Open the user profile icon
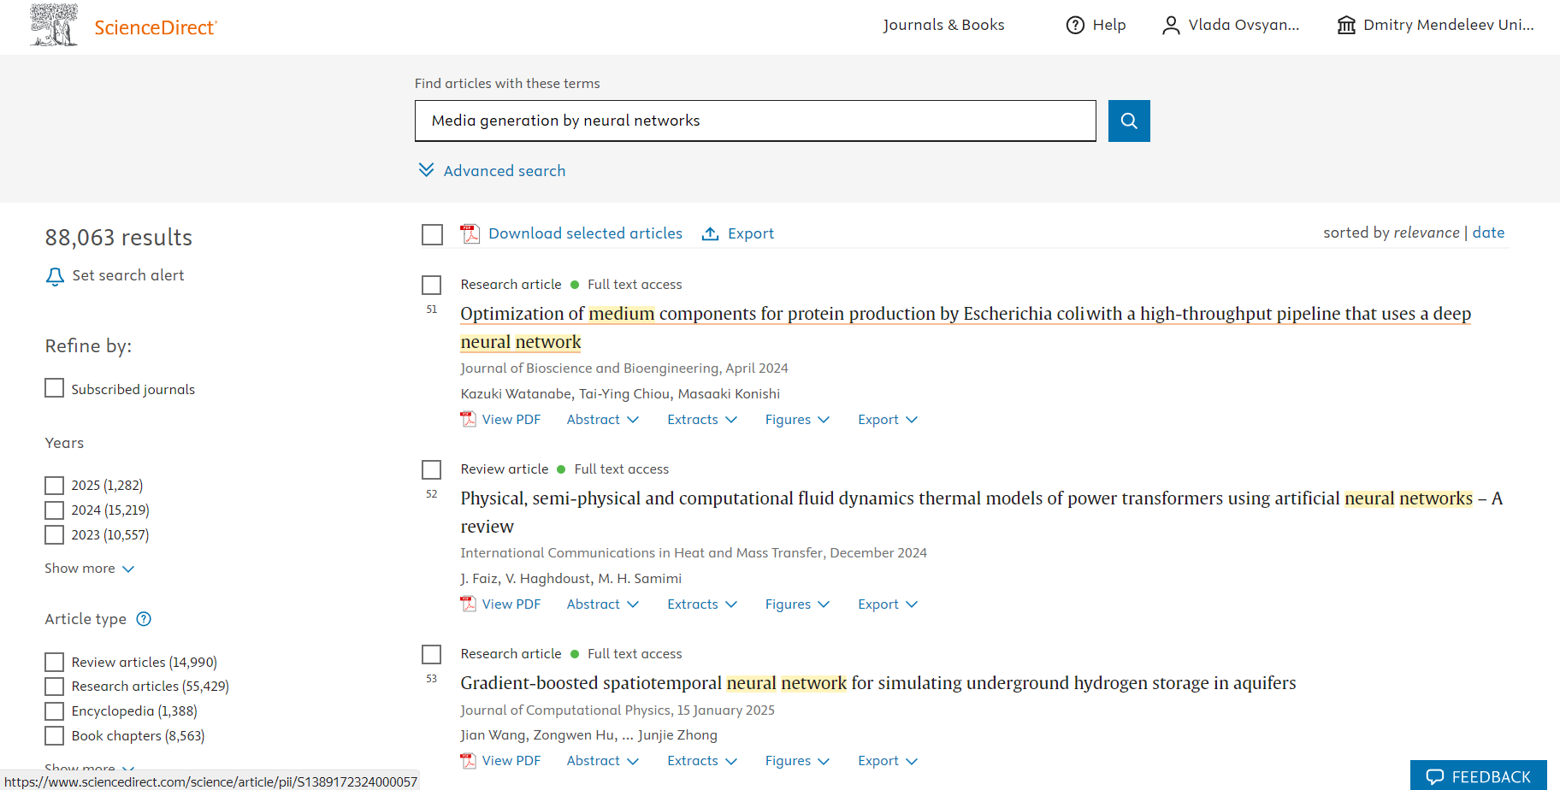Screen dimensions: 1560x790 (x=1171, y=26)
